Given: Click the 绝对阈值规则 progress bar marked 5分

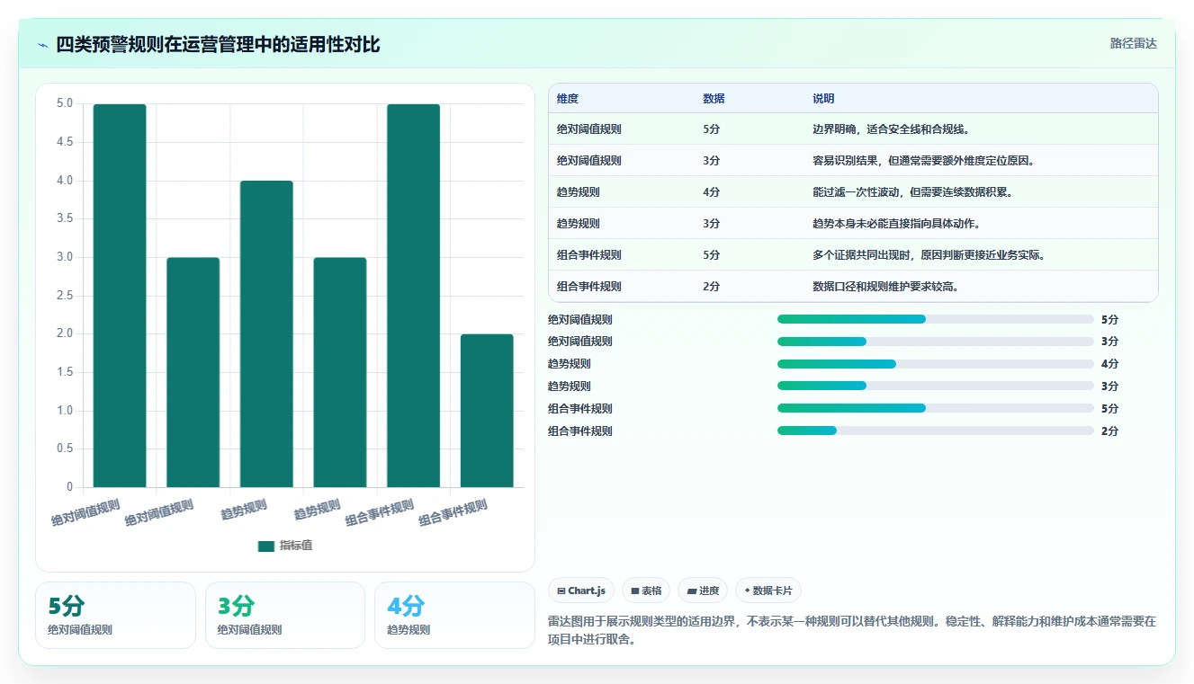Looking at the screenshot, I should (936, 319).
